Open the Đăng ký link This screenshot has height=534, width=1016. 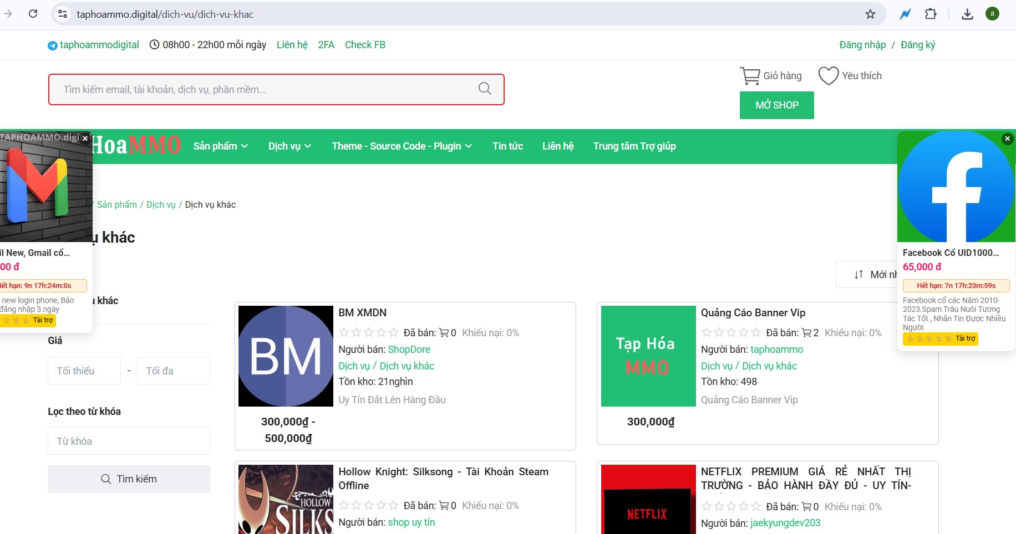pyautogui.click(x=918, y=45)
